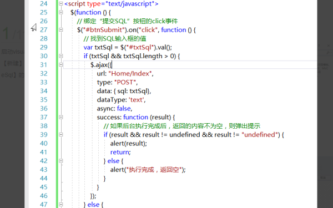This screenshot has height=208, width=333.
Task: Collapse the if txtSql.length block on line 30
Action: click(61, 56)
